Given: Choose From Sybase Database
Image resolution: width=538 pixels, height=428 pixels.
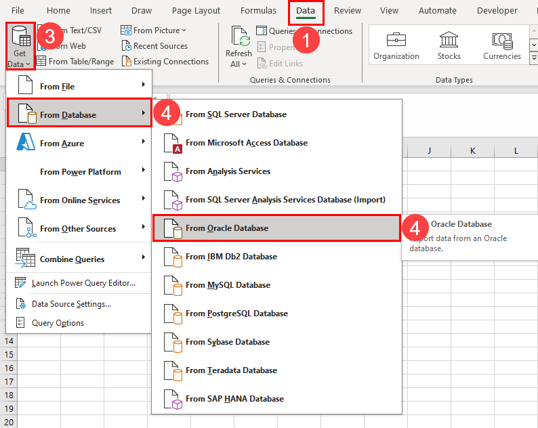Looking at the screenshot, I should tap(277, 341).
